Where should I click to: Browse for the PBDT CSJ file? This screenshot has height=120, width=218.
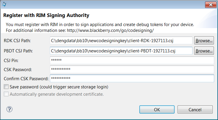204,51
